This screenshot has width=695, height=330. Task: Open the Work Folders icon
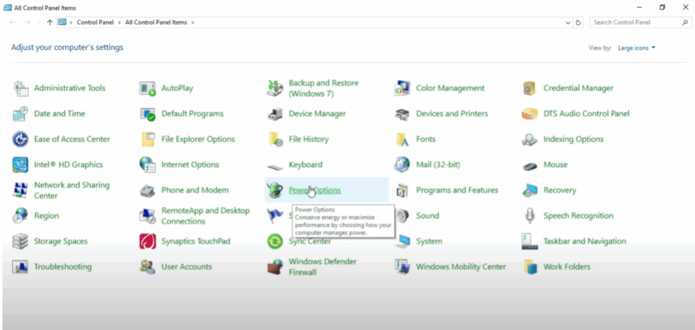click(529, 267)
